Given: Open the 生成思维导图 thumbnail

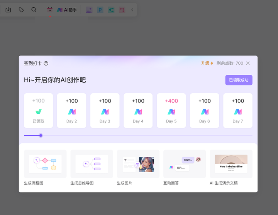Looking at the screenshot, I should click(92, 164).
